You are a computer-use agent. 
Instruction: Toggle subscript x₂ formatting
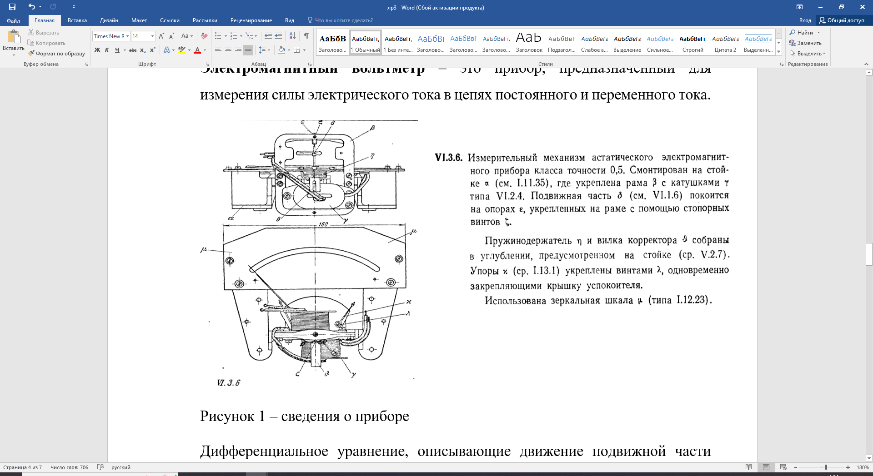142,50
